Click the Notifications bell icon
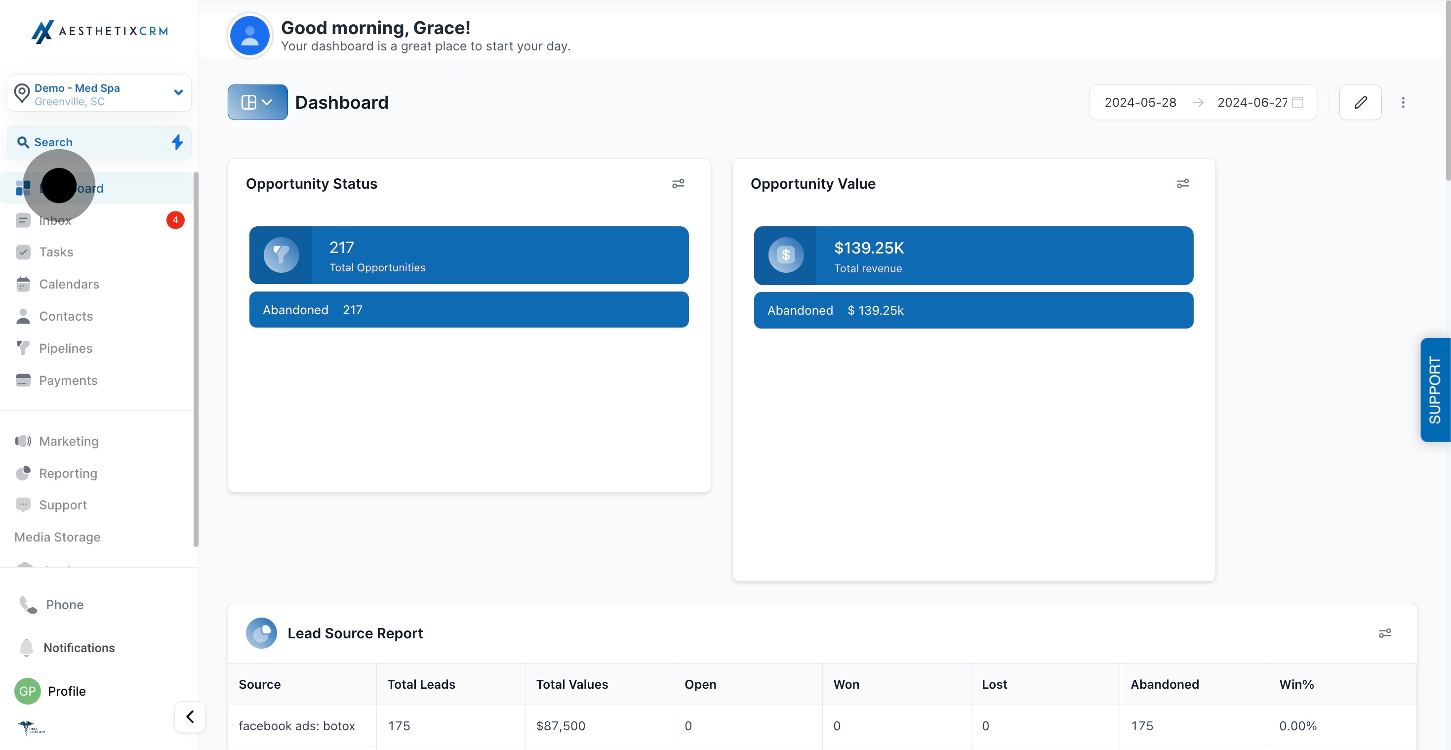The height and width of the screenshot is (750, 1451). [27, 647]
